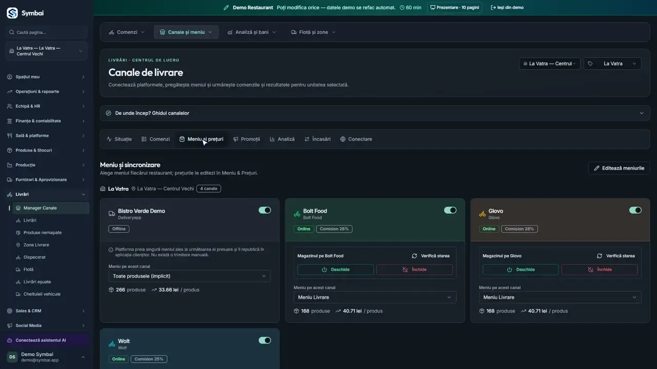Click the Produse & Stocuri box icon
Viewport: 657px width, 369px height.
coord(10,150)
